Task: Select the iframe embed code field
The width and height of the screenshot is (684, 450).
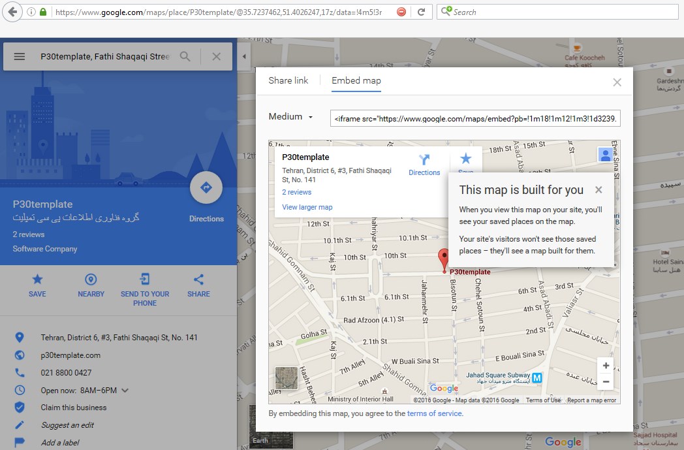Action: [x=475, y=118]
